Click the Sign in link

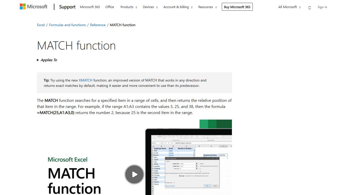(x=322, y=7)
